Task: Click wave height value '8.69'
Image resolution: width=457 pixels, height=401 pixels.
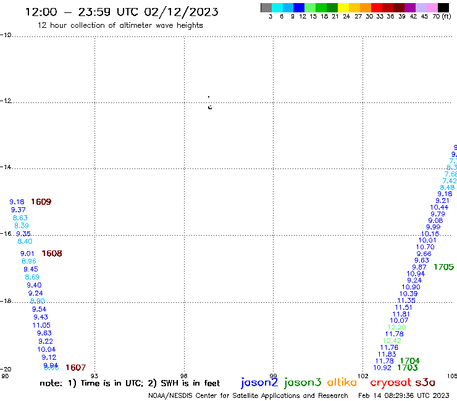Action: [32, 277]
